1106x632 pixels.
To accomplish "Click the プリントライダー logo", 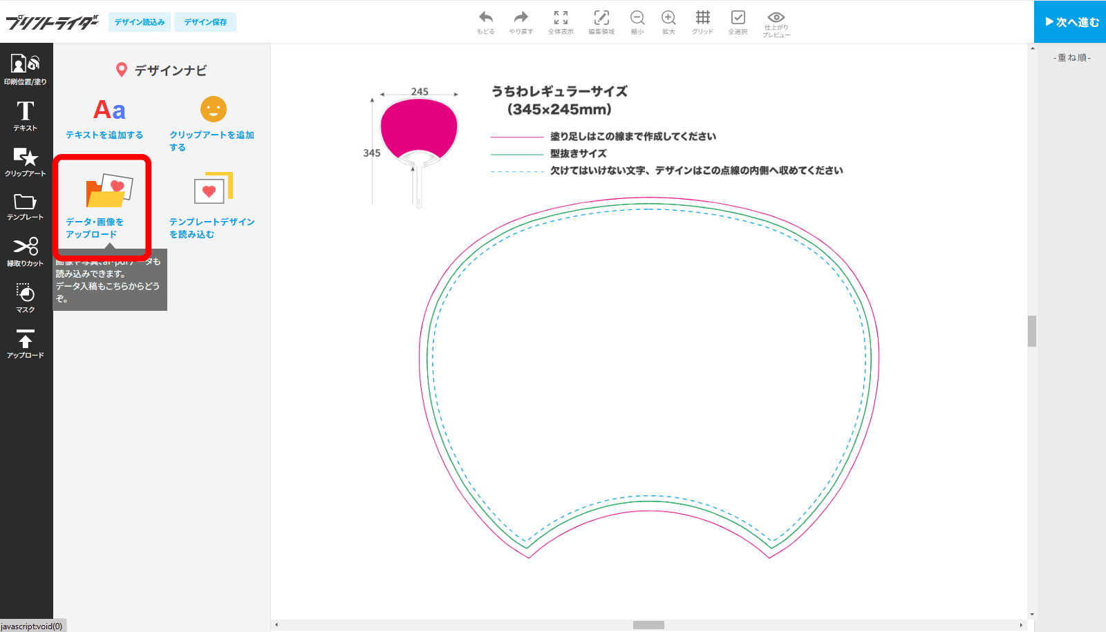I will (x=53, y=22).
